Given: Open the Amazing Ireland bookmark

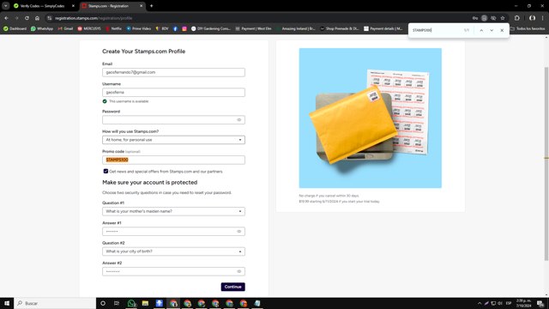Looking at the screenshot, I should [x=297, y=28].
